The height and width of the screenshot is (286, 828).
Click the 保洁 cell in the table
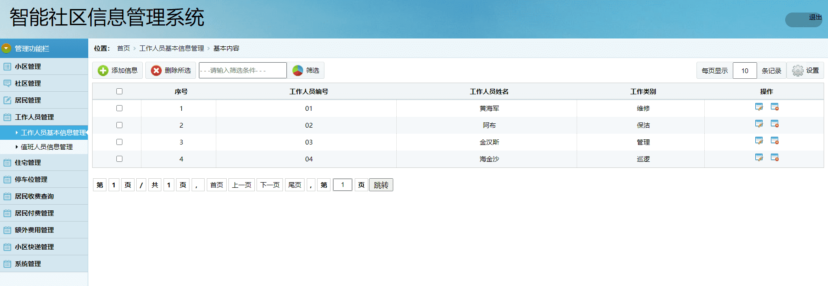click(x=643, y=125)
